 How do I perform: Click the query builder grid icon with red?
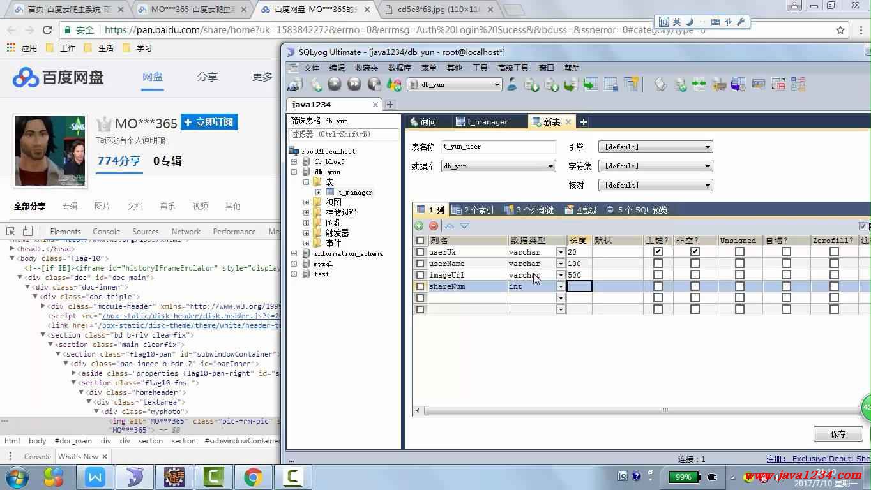pos(778,84)
